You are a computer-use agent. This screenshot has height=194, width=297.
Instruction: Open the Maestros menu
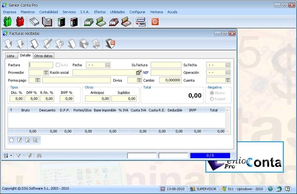point(27,12)
